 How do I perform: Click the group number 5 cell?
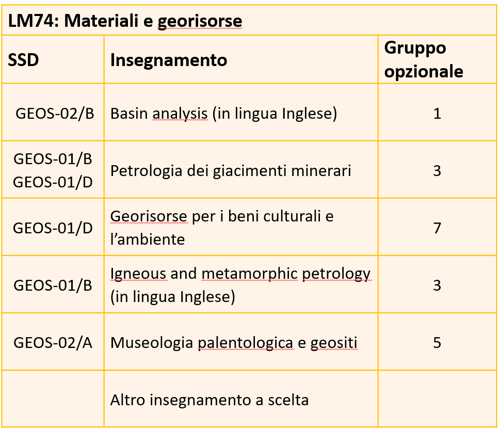tap(437, 342)
